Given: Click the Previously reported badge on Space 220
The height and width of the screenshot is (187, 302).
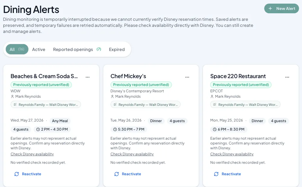Looking at the screenshot, I should (241, 85).
